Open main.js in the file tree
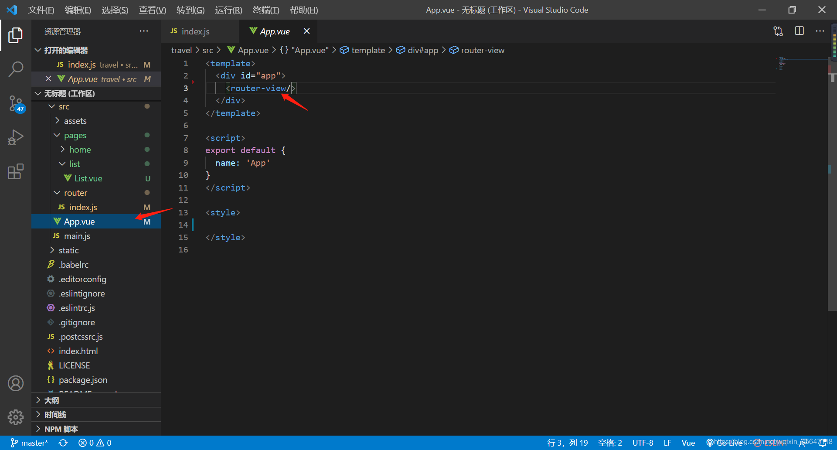Image resolution: width=837 pixels, height=450 pixels. point(96,236)
